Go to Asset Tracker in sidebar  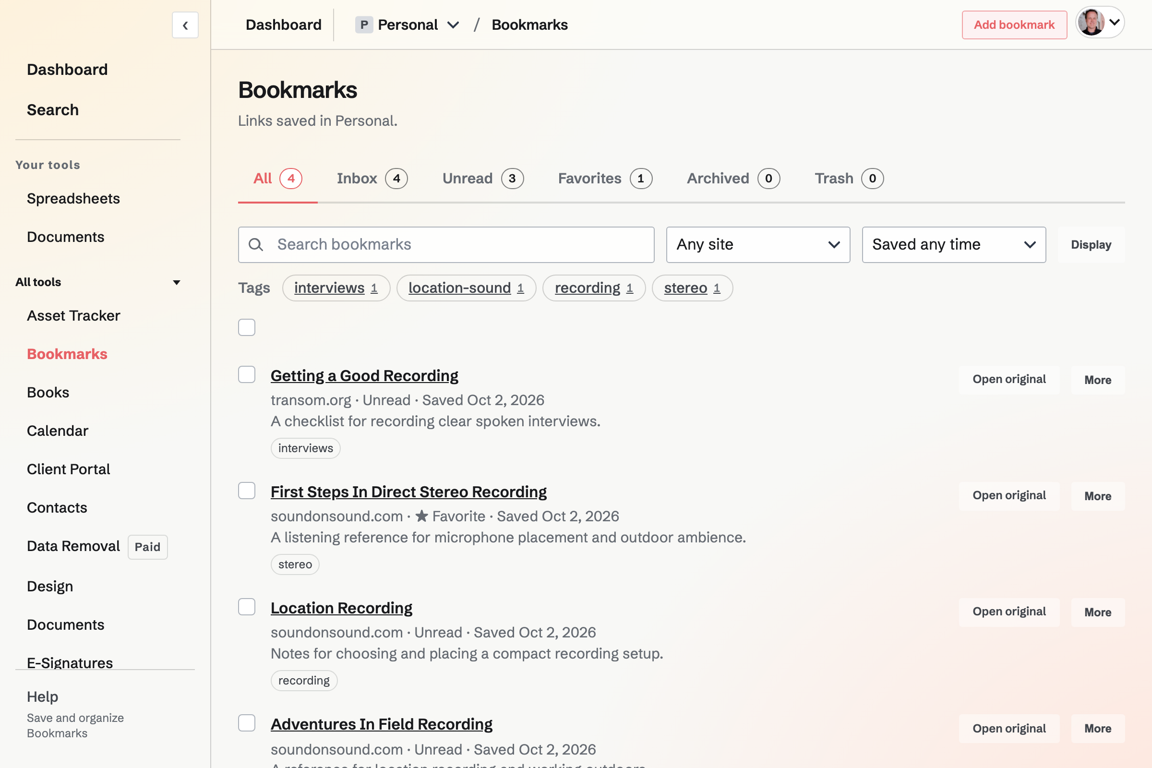(73, 316)
